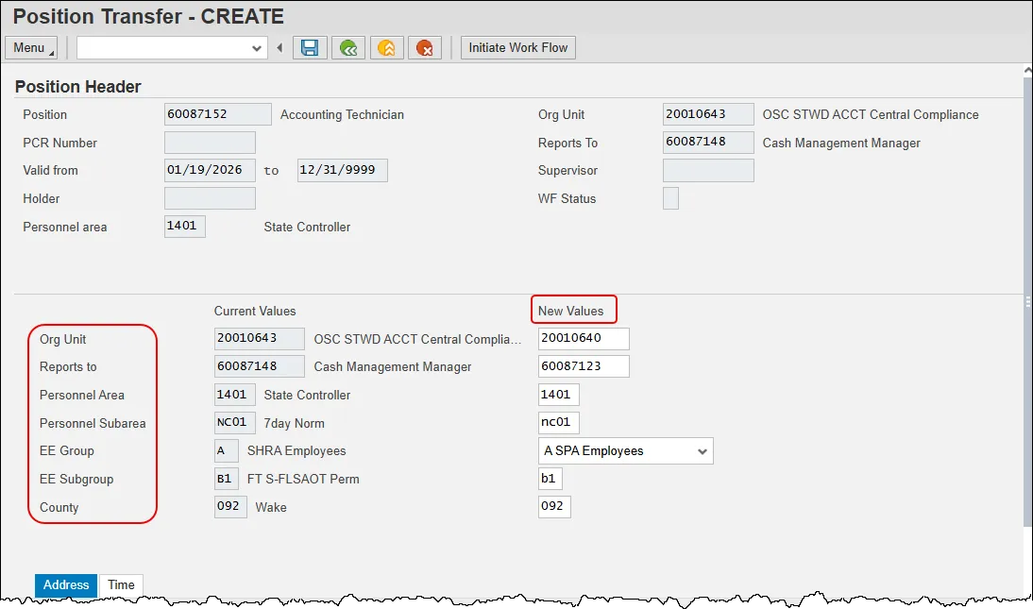Click the WF Status box
Viewport: 1033px width, 609px height.
click(670, 199)
